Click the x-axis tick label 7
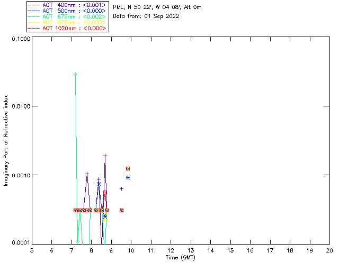339x271 pixels. (x=72, y=250)
